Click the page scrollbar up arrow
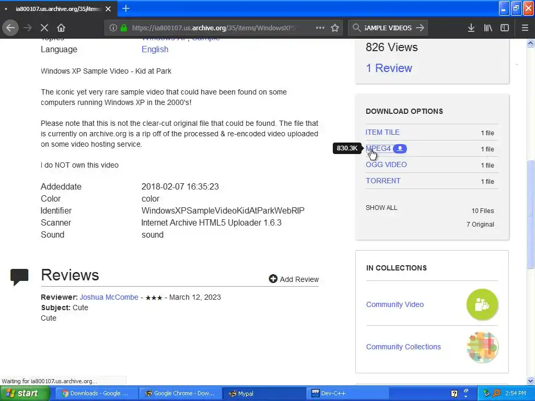The width and height of the screenshot is (535, 401). [530, 43]
